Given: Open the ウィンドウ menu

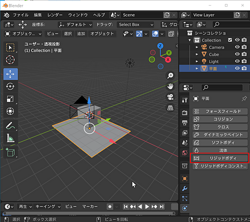Looking at the screenshot, I should point(78,15).
